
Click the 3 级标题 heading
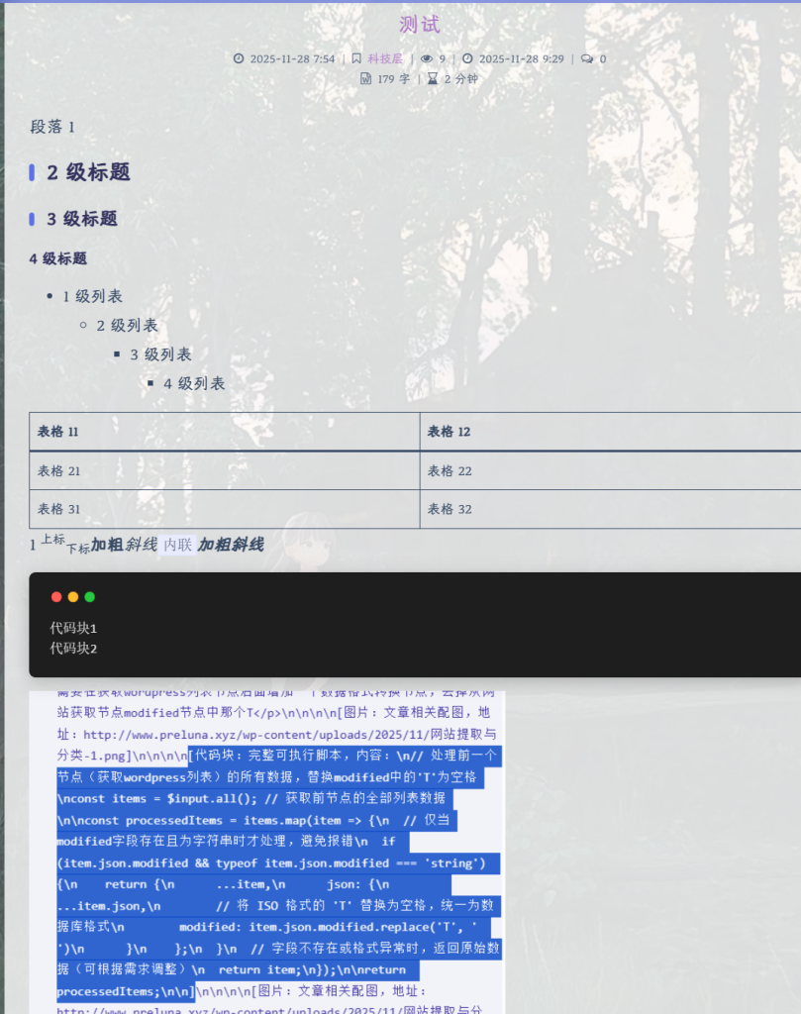pyautogui.click(x=82, y=220)
